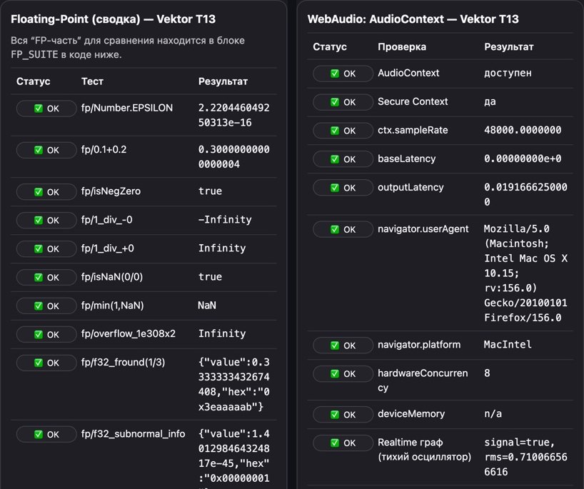The height and width of the screenshot is (489, 584).
Task: Select the OK checkmark badge for fp/1_div_-0
Action: tap(46, 220)
